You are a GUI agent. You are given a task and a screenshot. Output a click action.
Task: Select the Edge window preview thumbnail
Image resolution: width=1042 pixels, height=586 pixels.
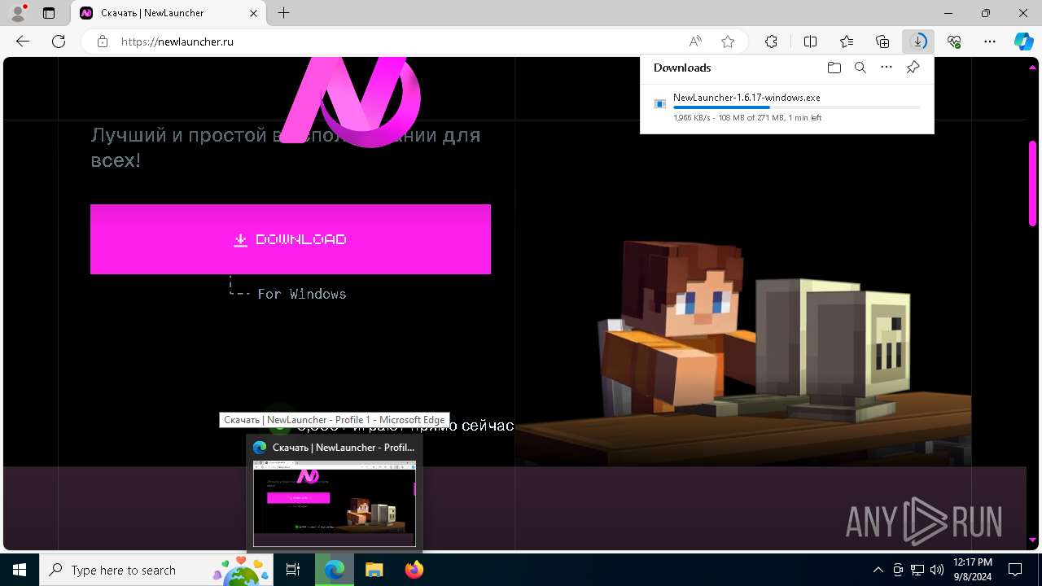click(x=335, y=503)
